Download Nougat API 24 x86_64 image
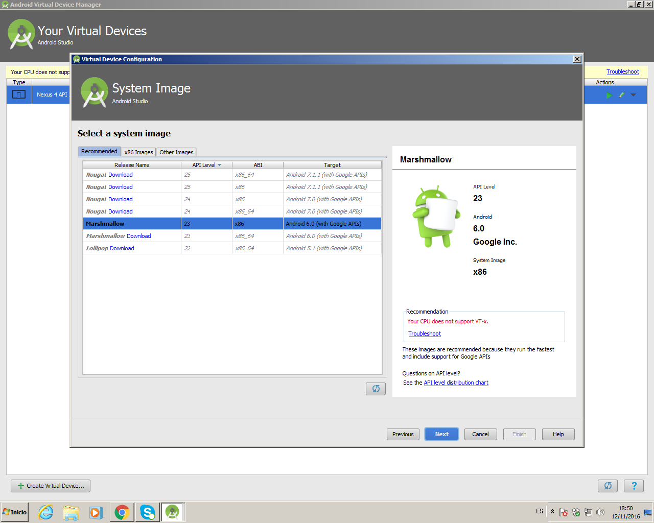 121,211
